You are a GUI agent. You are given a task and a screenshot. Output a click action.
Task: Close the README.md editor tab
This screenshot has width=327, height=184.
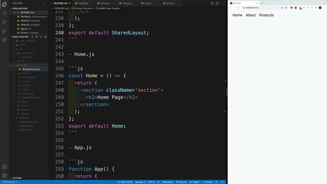point(70,4)
